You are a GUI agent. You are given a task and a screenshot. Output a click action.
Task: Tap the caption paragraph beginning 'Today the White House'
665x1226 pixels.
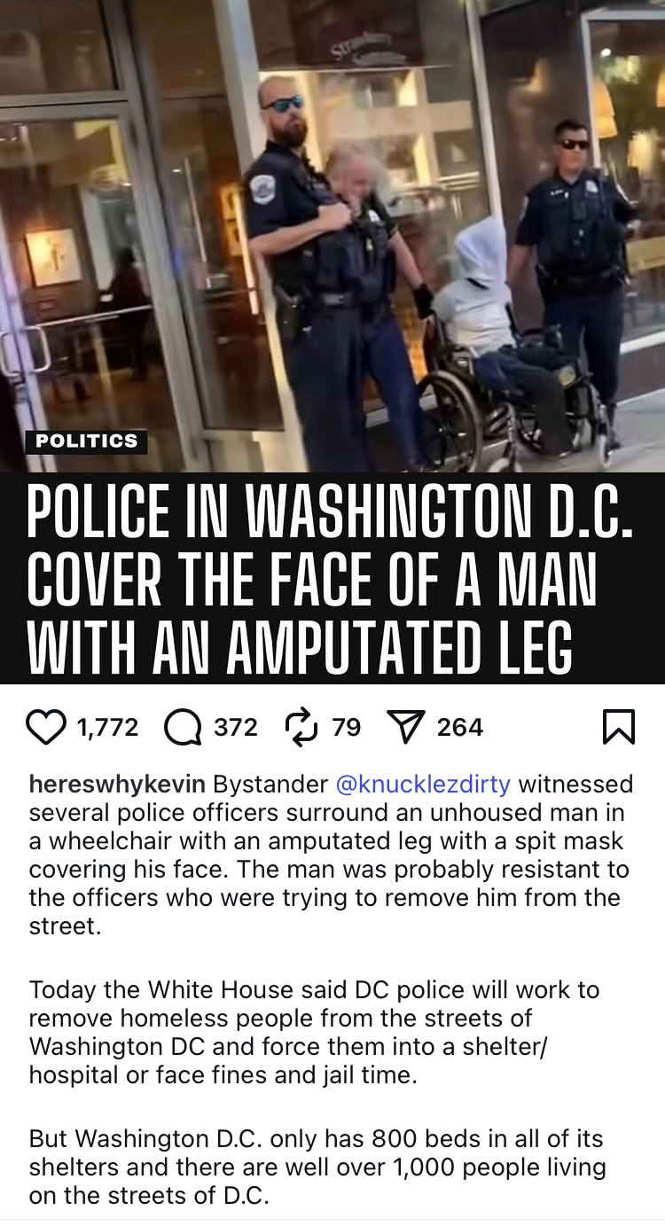click(x=315, y=1032)
